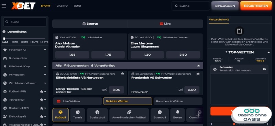Open Live Wetten tab

click(x=77, y=101)
